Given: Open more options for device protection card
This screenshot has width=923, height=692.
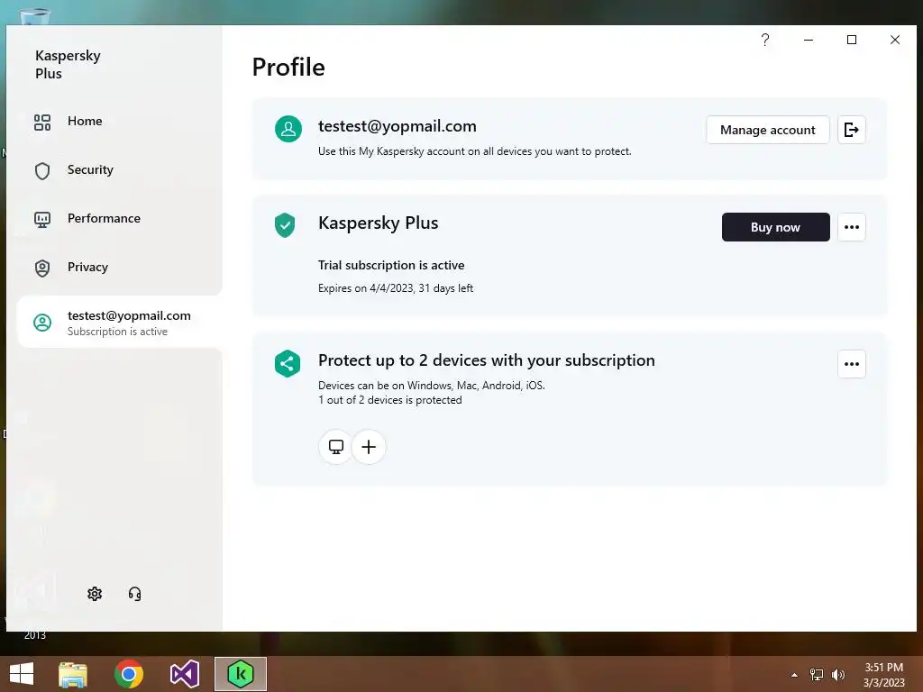Looking at the screenshot, I should point(851,364).
